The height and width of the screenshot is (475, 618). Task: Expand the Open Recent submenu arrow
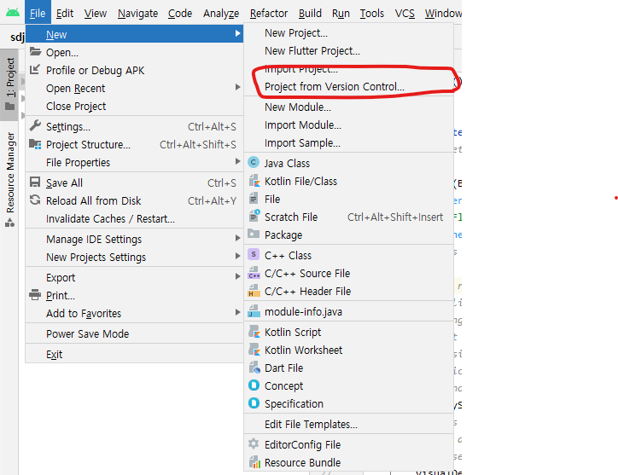[237, 87]
